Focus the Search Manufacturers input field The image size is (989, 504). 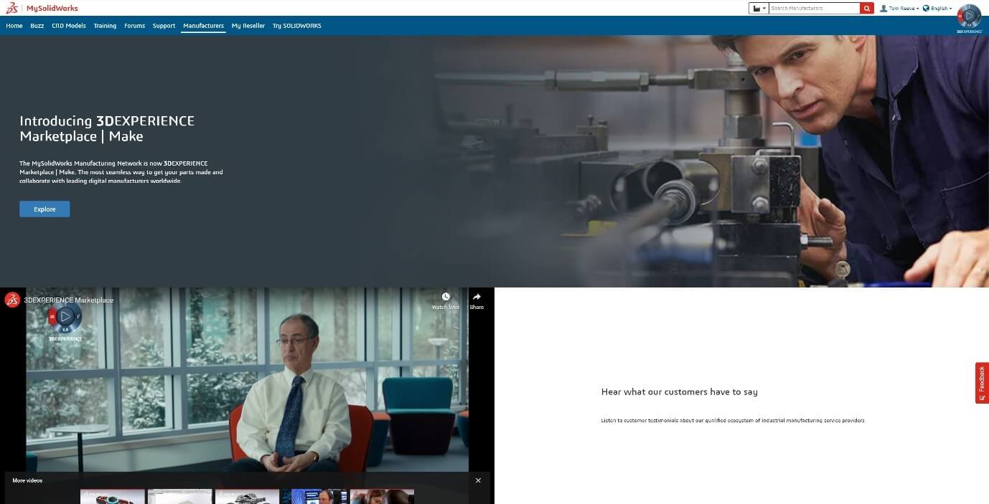point(814,9)
